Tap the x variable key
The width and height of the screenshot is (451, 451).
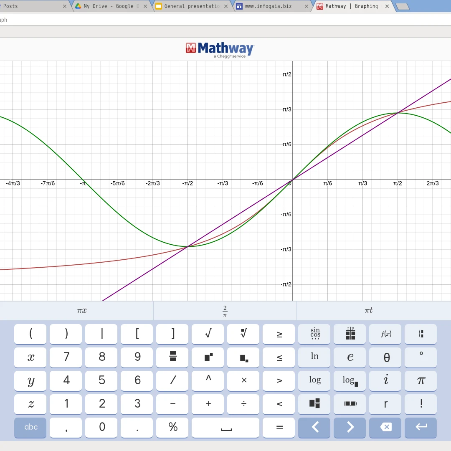(x=30, y=357)
